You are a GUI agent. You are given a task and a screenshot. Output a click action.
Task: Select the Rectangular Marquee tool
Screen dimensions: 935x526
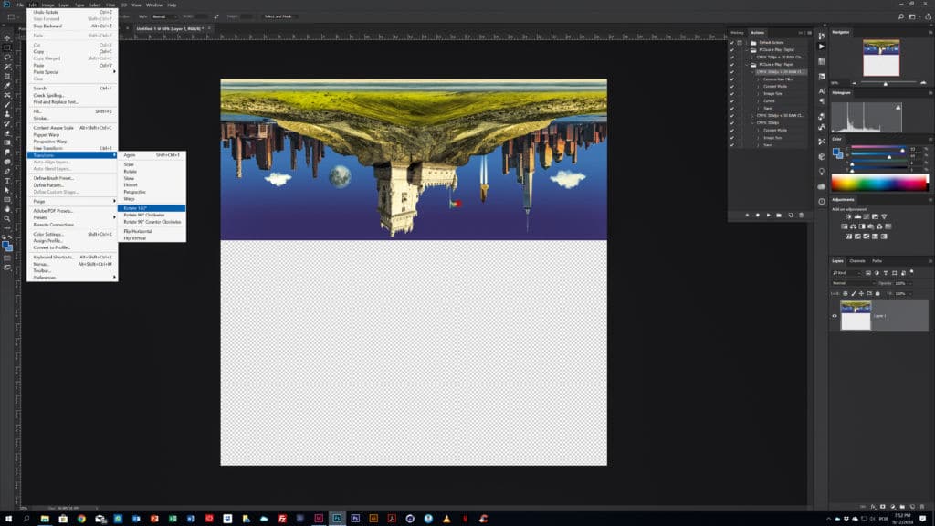[x=7, y=47]
